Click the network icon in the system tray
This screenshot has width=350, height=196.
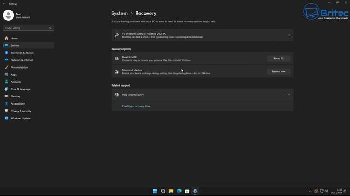(322, 191)
